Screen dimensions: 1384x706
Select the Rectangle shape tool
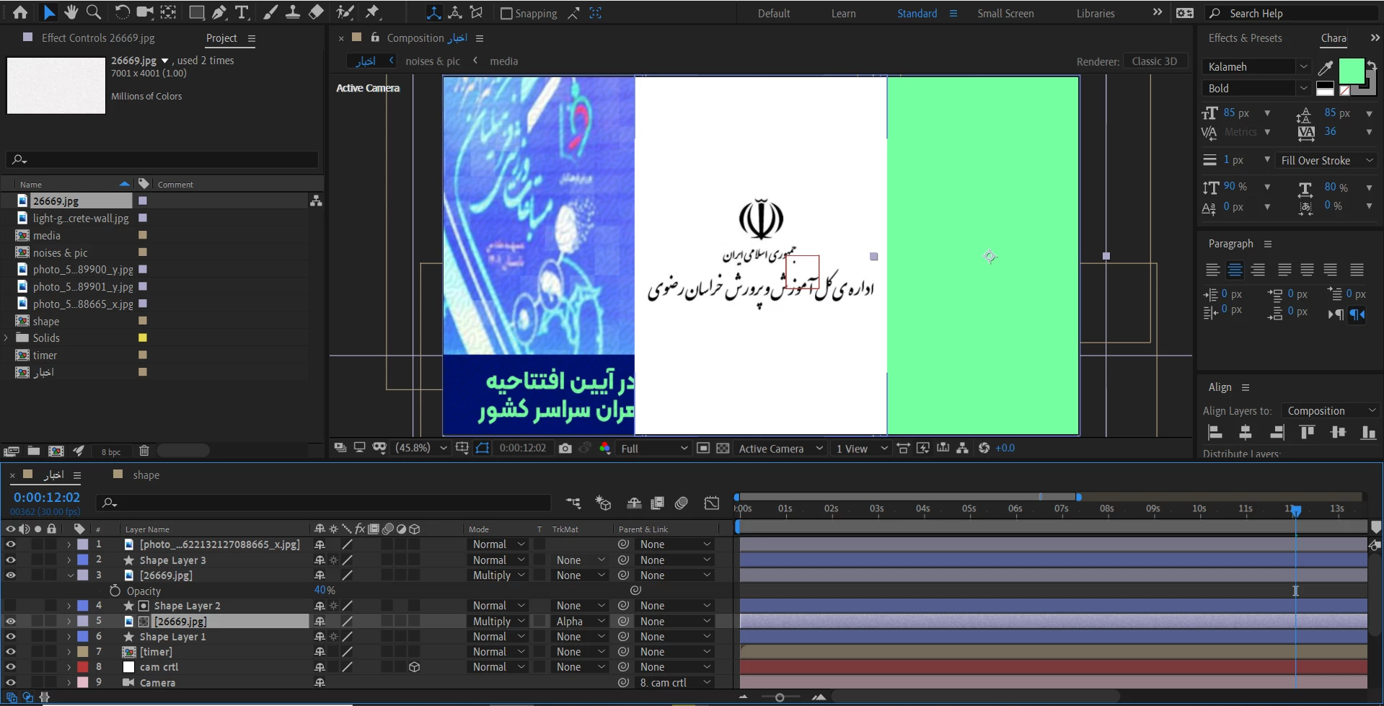pyautogui.click(x=195, y=12)
